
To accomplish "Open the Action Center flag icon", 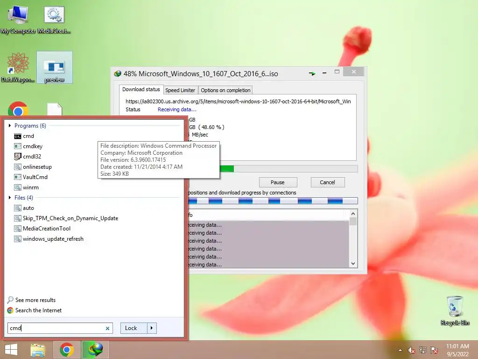I will point(434,350).
